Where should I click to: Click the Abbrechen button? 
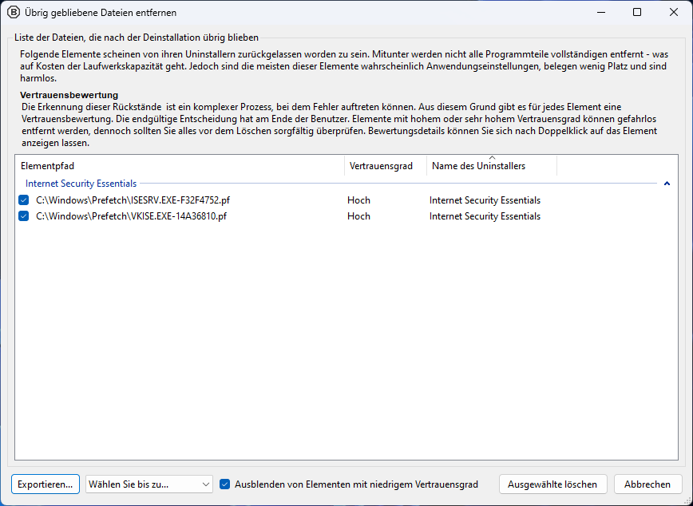[647, 484]
